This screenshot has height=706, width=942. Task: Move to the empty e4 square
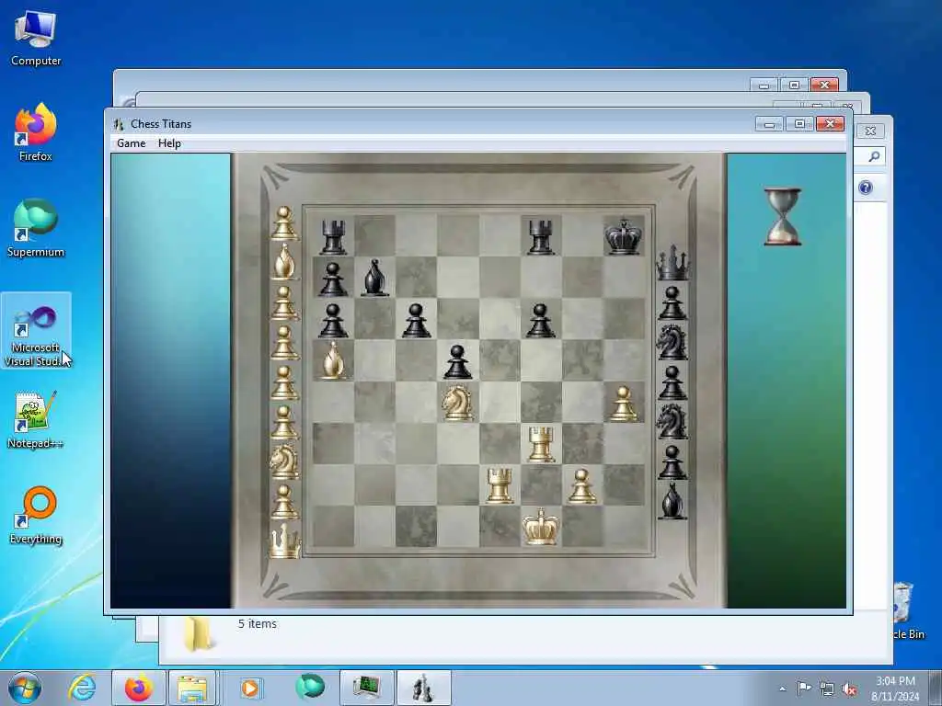[500, 403]
